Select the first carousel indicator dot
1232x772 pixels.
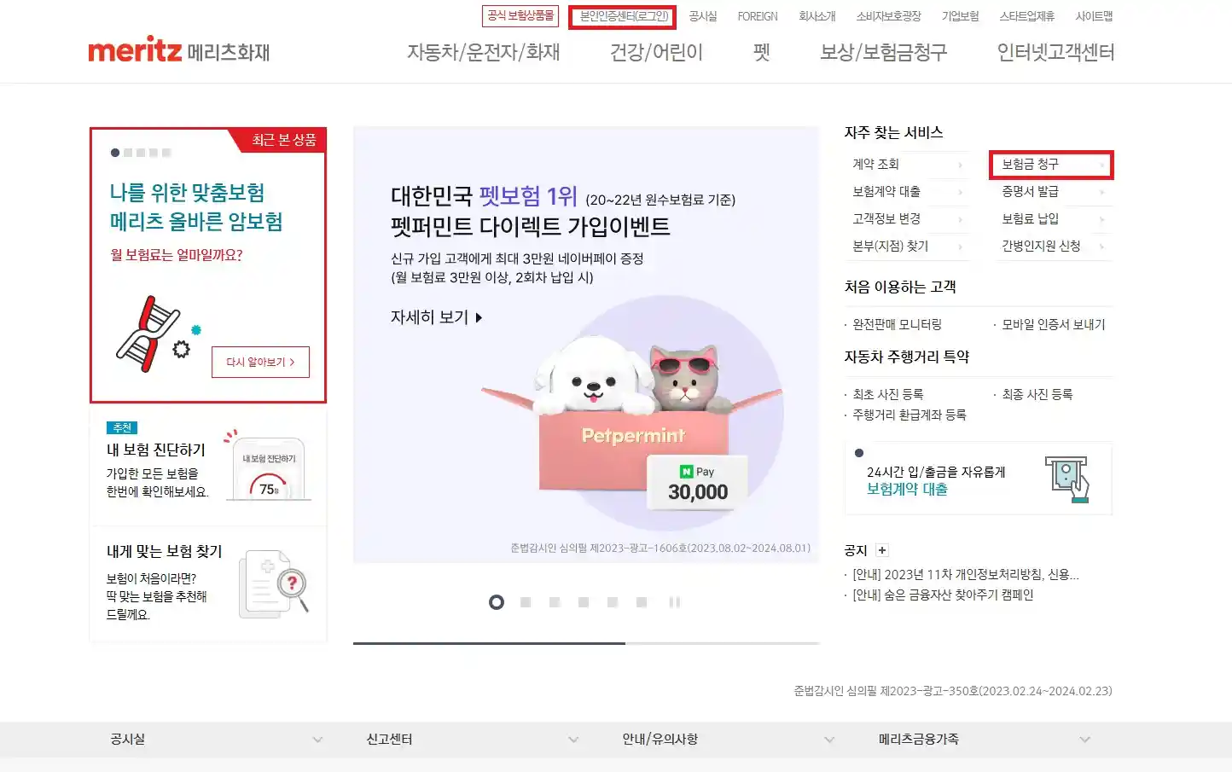tap(497, 602)
